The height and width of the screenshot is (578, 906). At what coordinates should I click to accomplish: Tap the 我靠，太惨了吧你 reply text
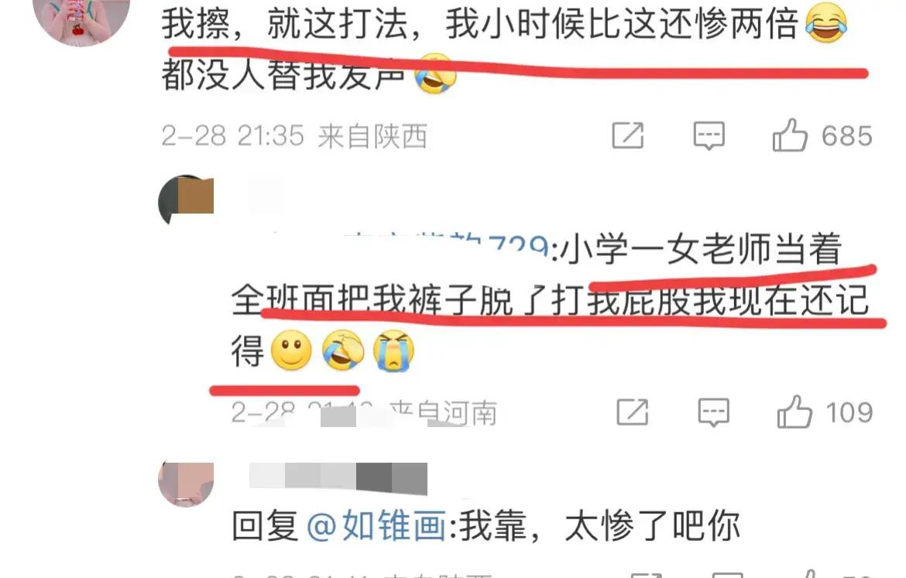(600, 525)
